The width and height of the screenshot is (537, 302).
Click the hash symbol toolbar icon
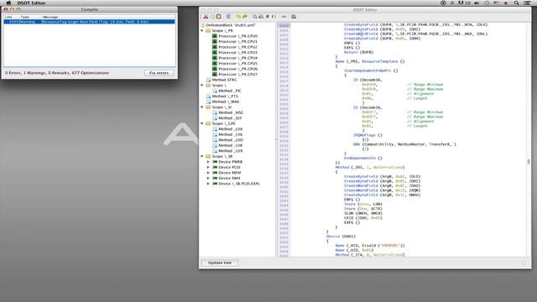(x=268, y=17)
